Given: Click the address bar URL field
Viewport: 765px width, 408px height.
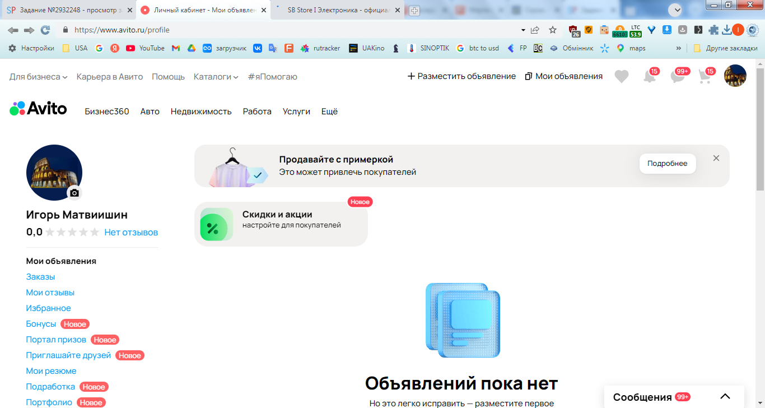Looking at the screenshot, I should pos(291,30).
